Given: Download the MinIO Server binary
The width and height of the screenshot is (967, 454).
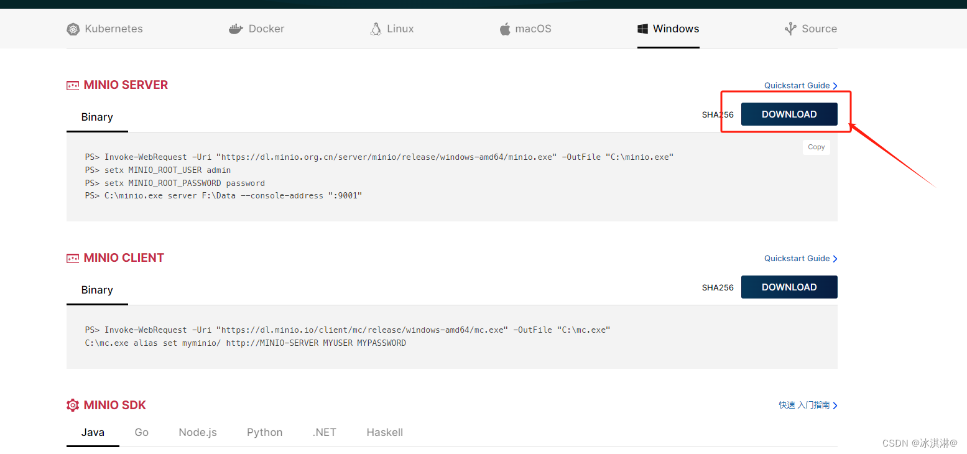Looking at the screenshot, I should coord(789,114).
